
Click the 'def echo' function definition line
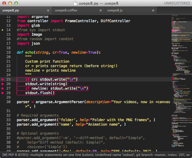coord(59,52)
